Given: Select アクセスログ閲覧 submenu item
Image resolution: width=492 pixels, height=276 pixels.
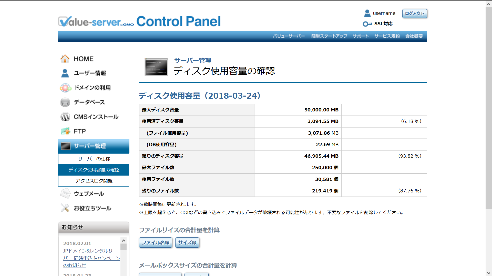Looking at the screenshot, I should 94,181.
